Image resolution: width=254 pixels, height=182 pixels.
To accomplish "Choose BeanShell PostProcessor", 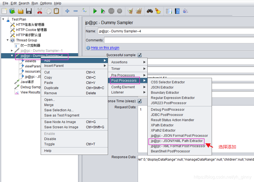I will (180, 151).
